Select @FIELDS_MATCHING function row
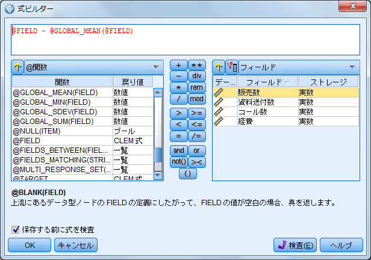 click(x=83, y=160)
